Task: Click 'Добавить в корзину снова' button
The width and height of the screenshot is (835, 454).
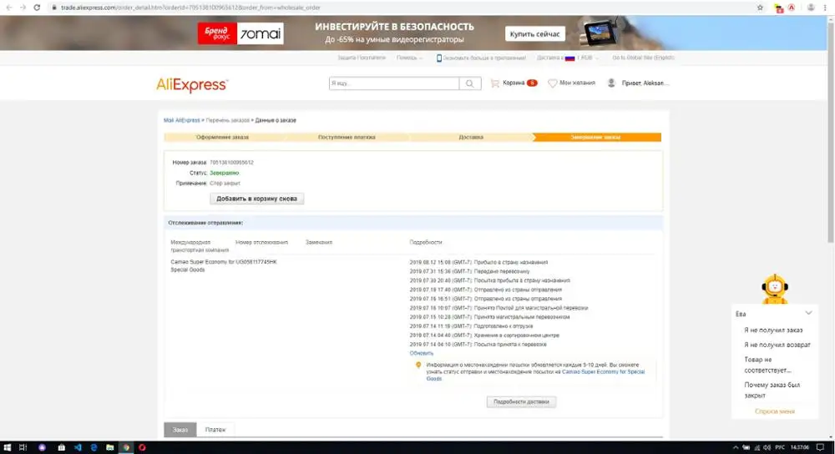Action: pyautogui.click(x=256, y=199)
